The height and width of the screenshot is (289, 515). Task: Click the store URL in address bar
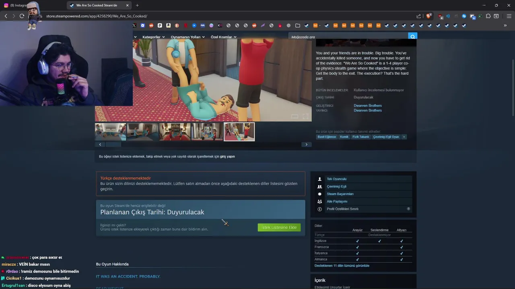pyautogui.click(x=97, y=16)
